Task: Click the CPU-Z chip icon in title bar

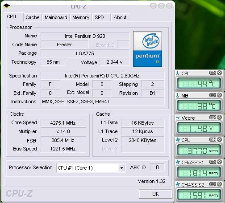Action: [x=7, y=6]
